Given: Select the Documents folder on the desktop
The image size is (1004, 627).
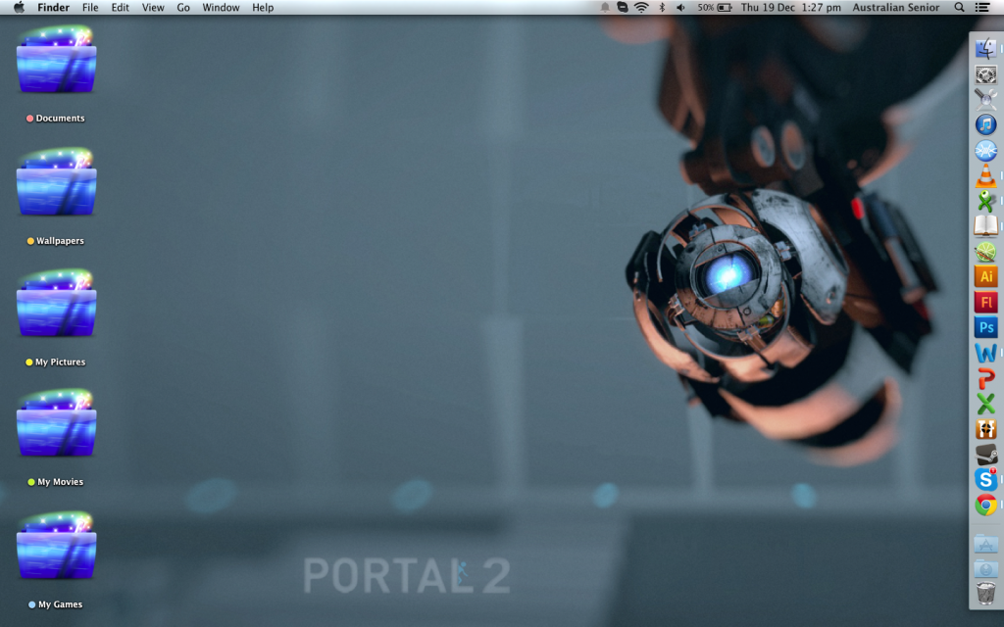Looking at the screenshot, I should click(x=56, y=59).
